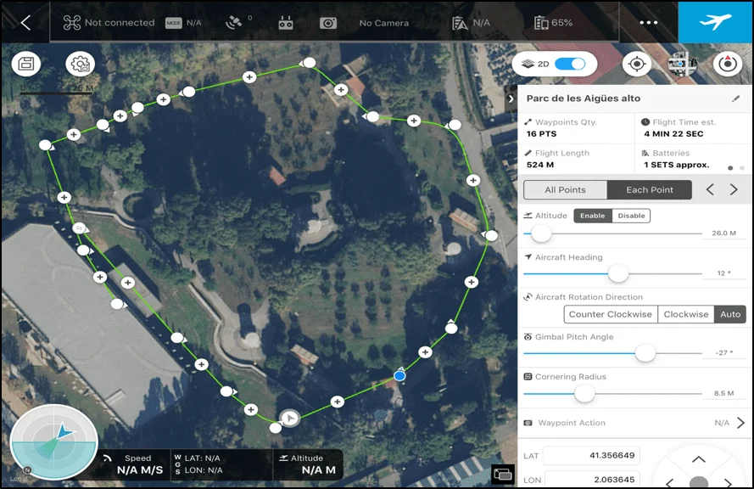Open the radar compass widget
This screenshot has width=754, height=489.
click(x=54, y=441)
